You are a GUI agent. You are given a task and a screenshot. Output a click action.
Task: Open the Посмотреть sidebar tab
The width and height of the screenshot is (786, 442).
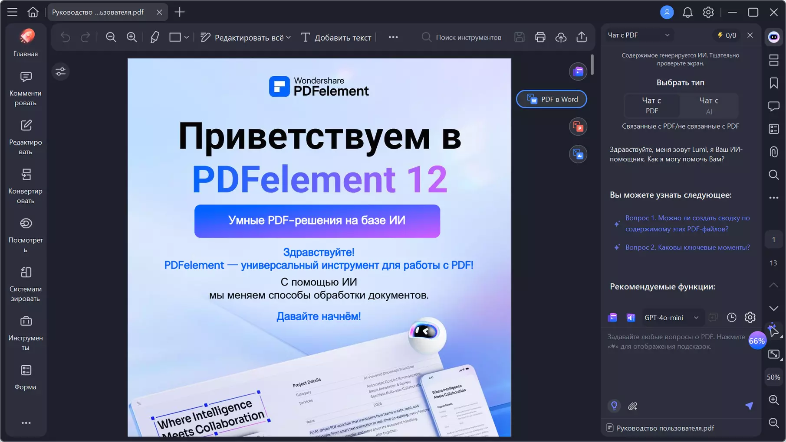[26, 235]
